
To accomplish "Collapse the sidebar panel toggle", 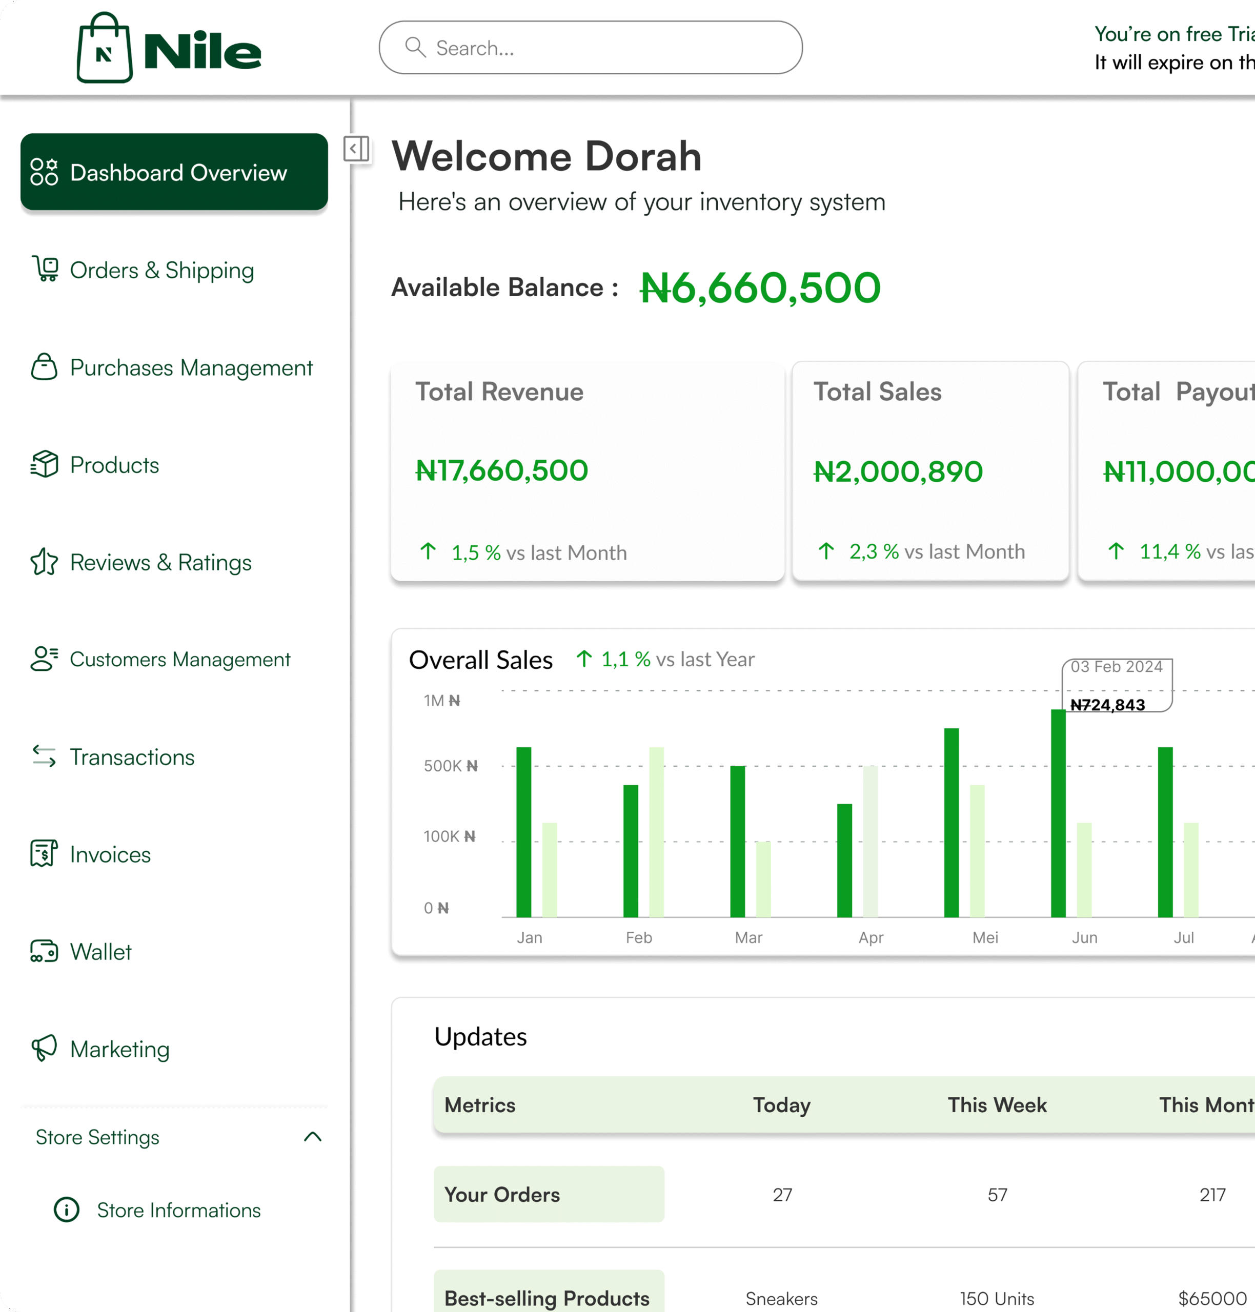I will pos(357,149).
